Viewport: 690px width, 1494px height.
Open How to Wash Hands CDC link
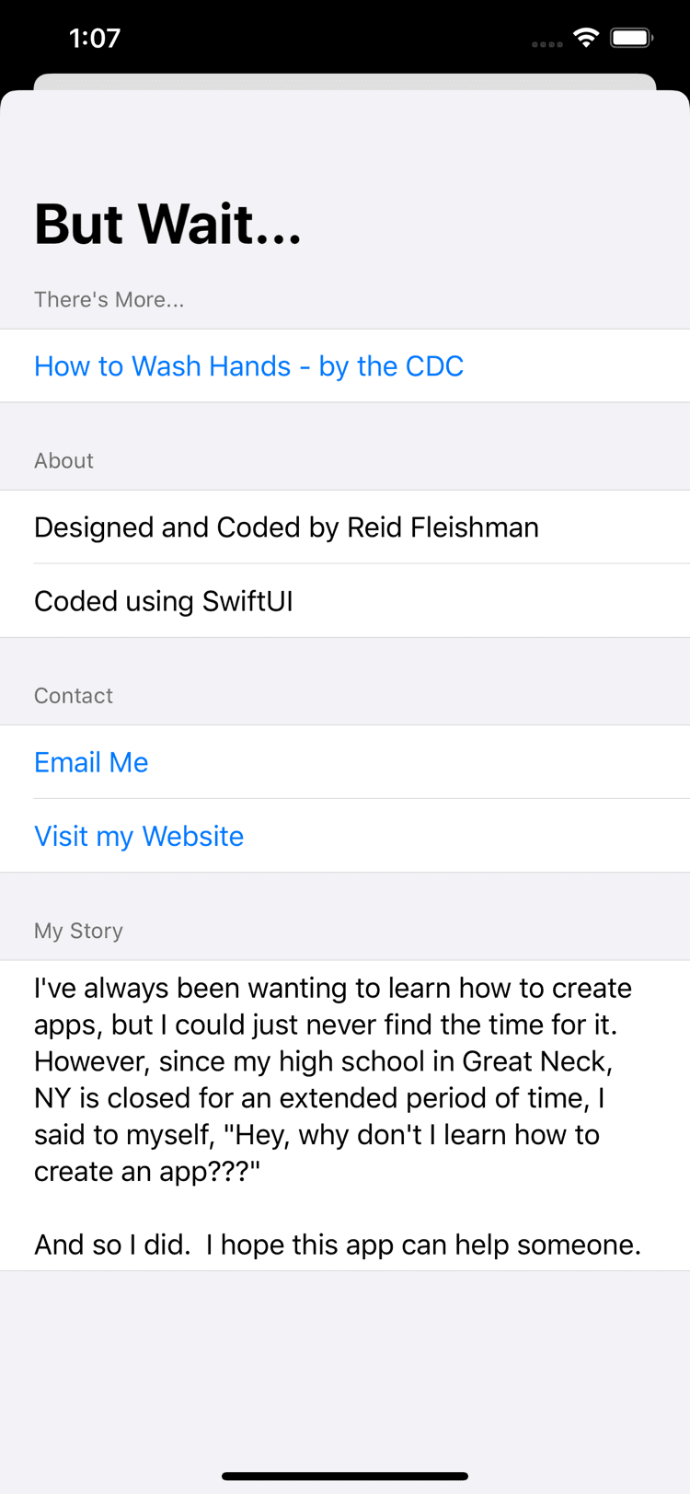[248, 366]
